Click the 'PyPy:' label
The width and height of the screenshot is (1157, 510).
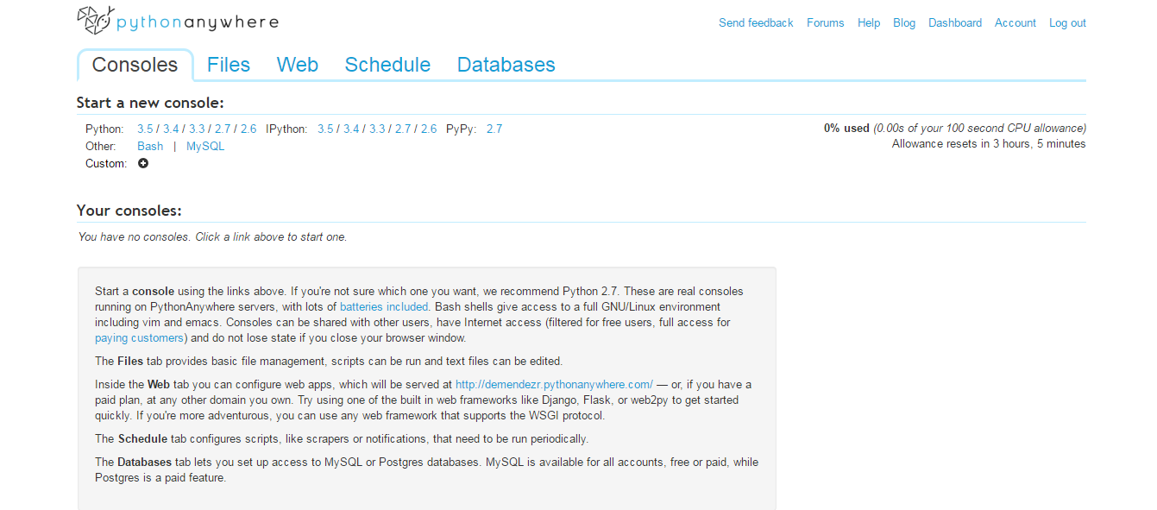[x=461, y=129]
